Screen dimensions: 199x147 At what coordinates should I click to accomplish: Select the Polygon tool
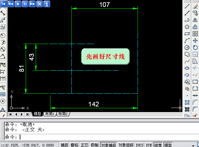[187, 27]
